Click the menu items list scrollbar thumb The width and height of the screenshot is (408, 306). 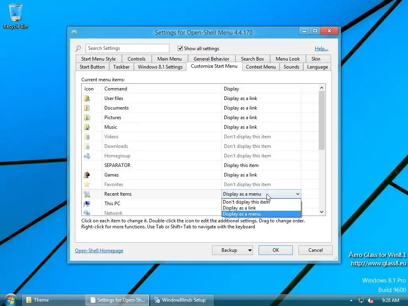(x=322, y=120)
